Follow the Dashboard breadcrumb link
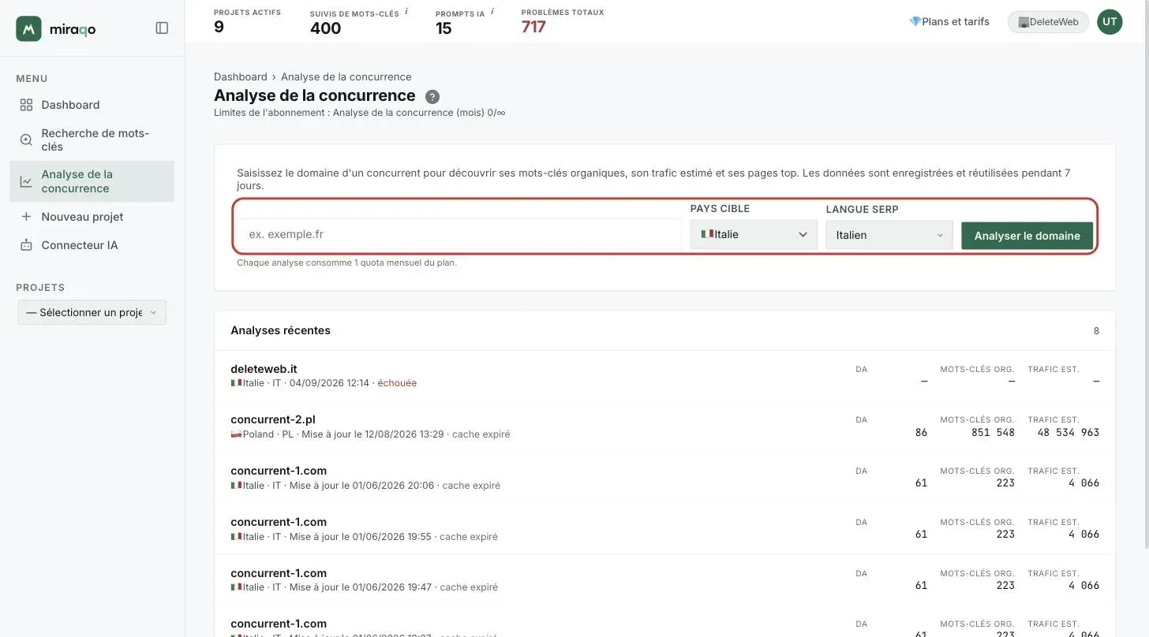Viewport: 1149px width, 637px height. 241,76
